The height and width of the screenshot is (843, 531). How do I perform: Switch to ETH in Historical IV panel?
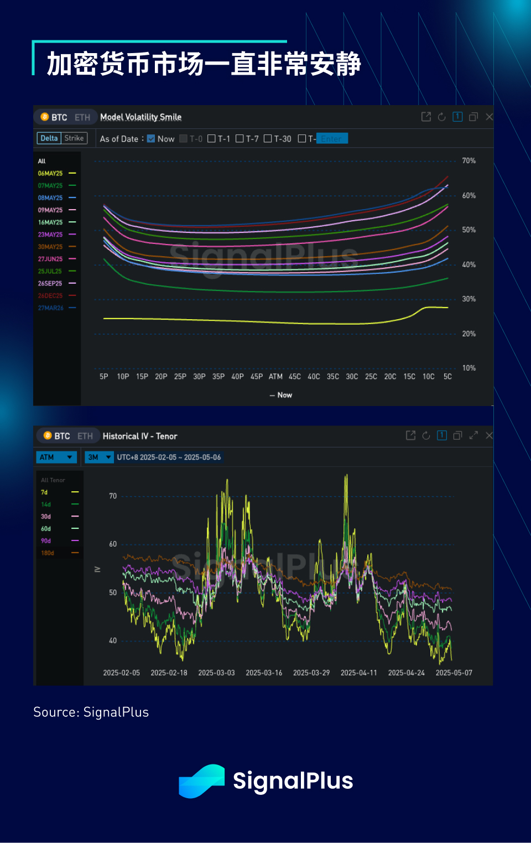(x=85, y=436)
